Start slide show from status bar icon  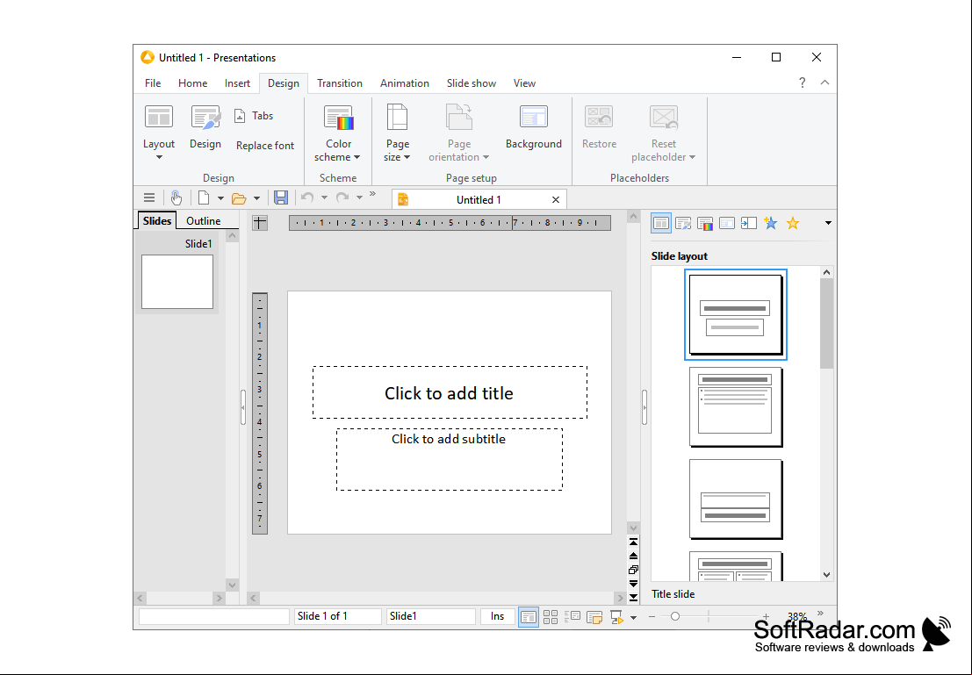coord(616,617)
